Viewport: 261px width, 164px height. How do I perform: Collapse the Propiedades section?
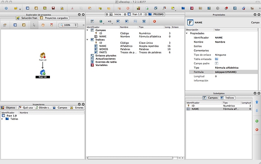pos(187,33)
